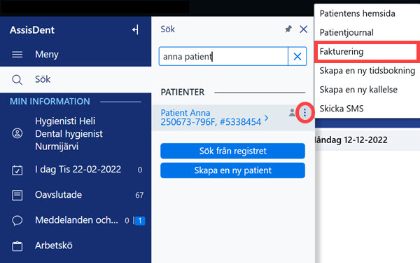Click the AssisDent title

pyautogui.click(x=32, y=29)
